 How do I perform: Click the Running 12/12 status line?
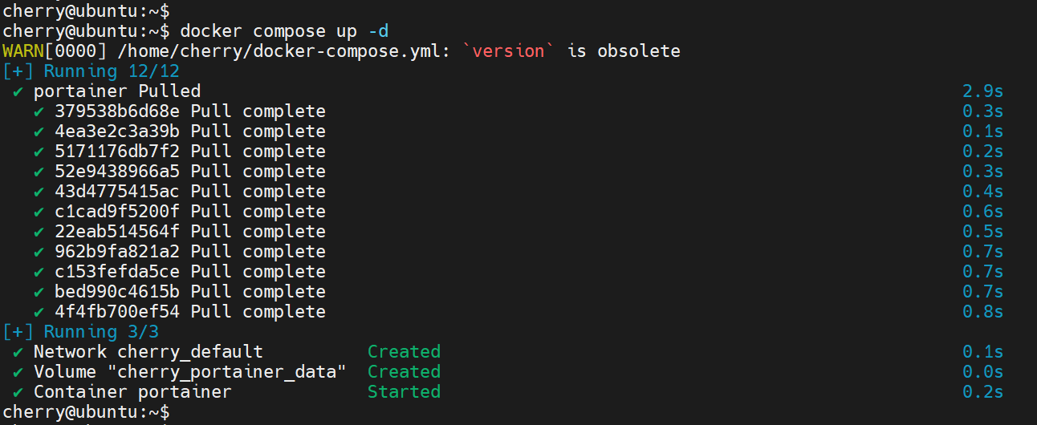[x=80, y=71]
